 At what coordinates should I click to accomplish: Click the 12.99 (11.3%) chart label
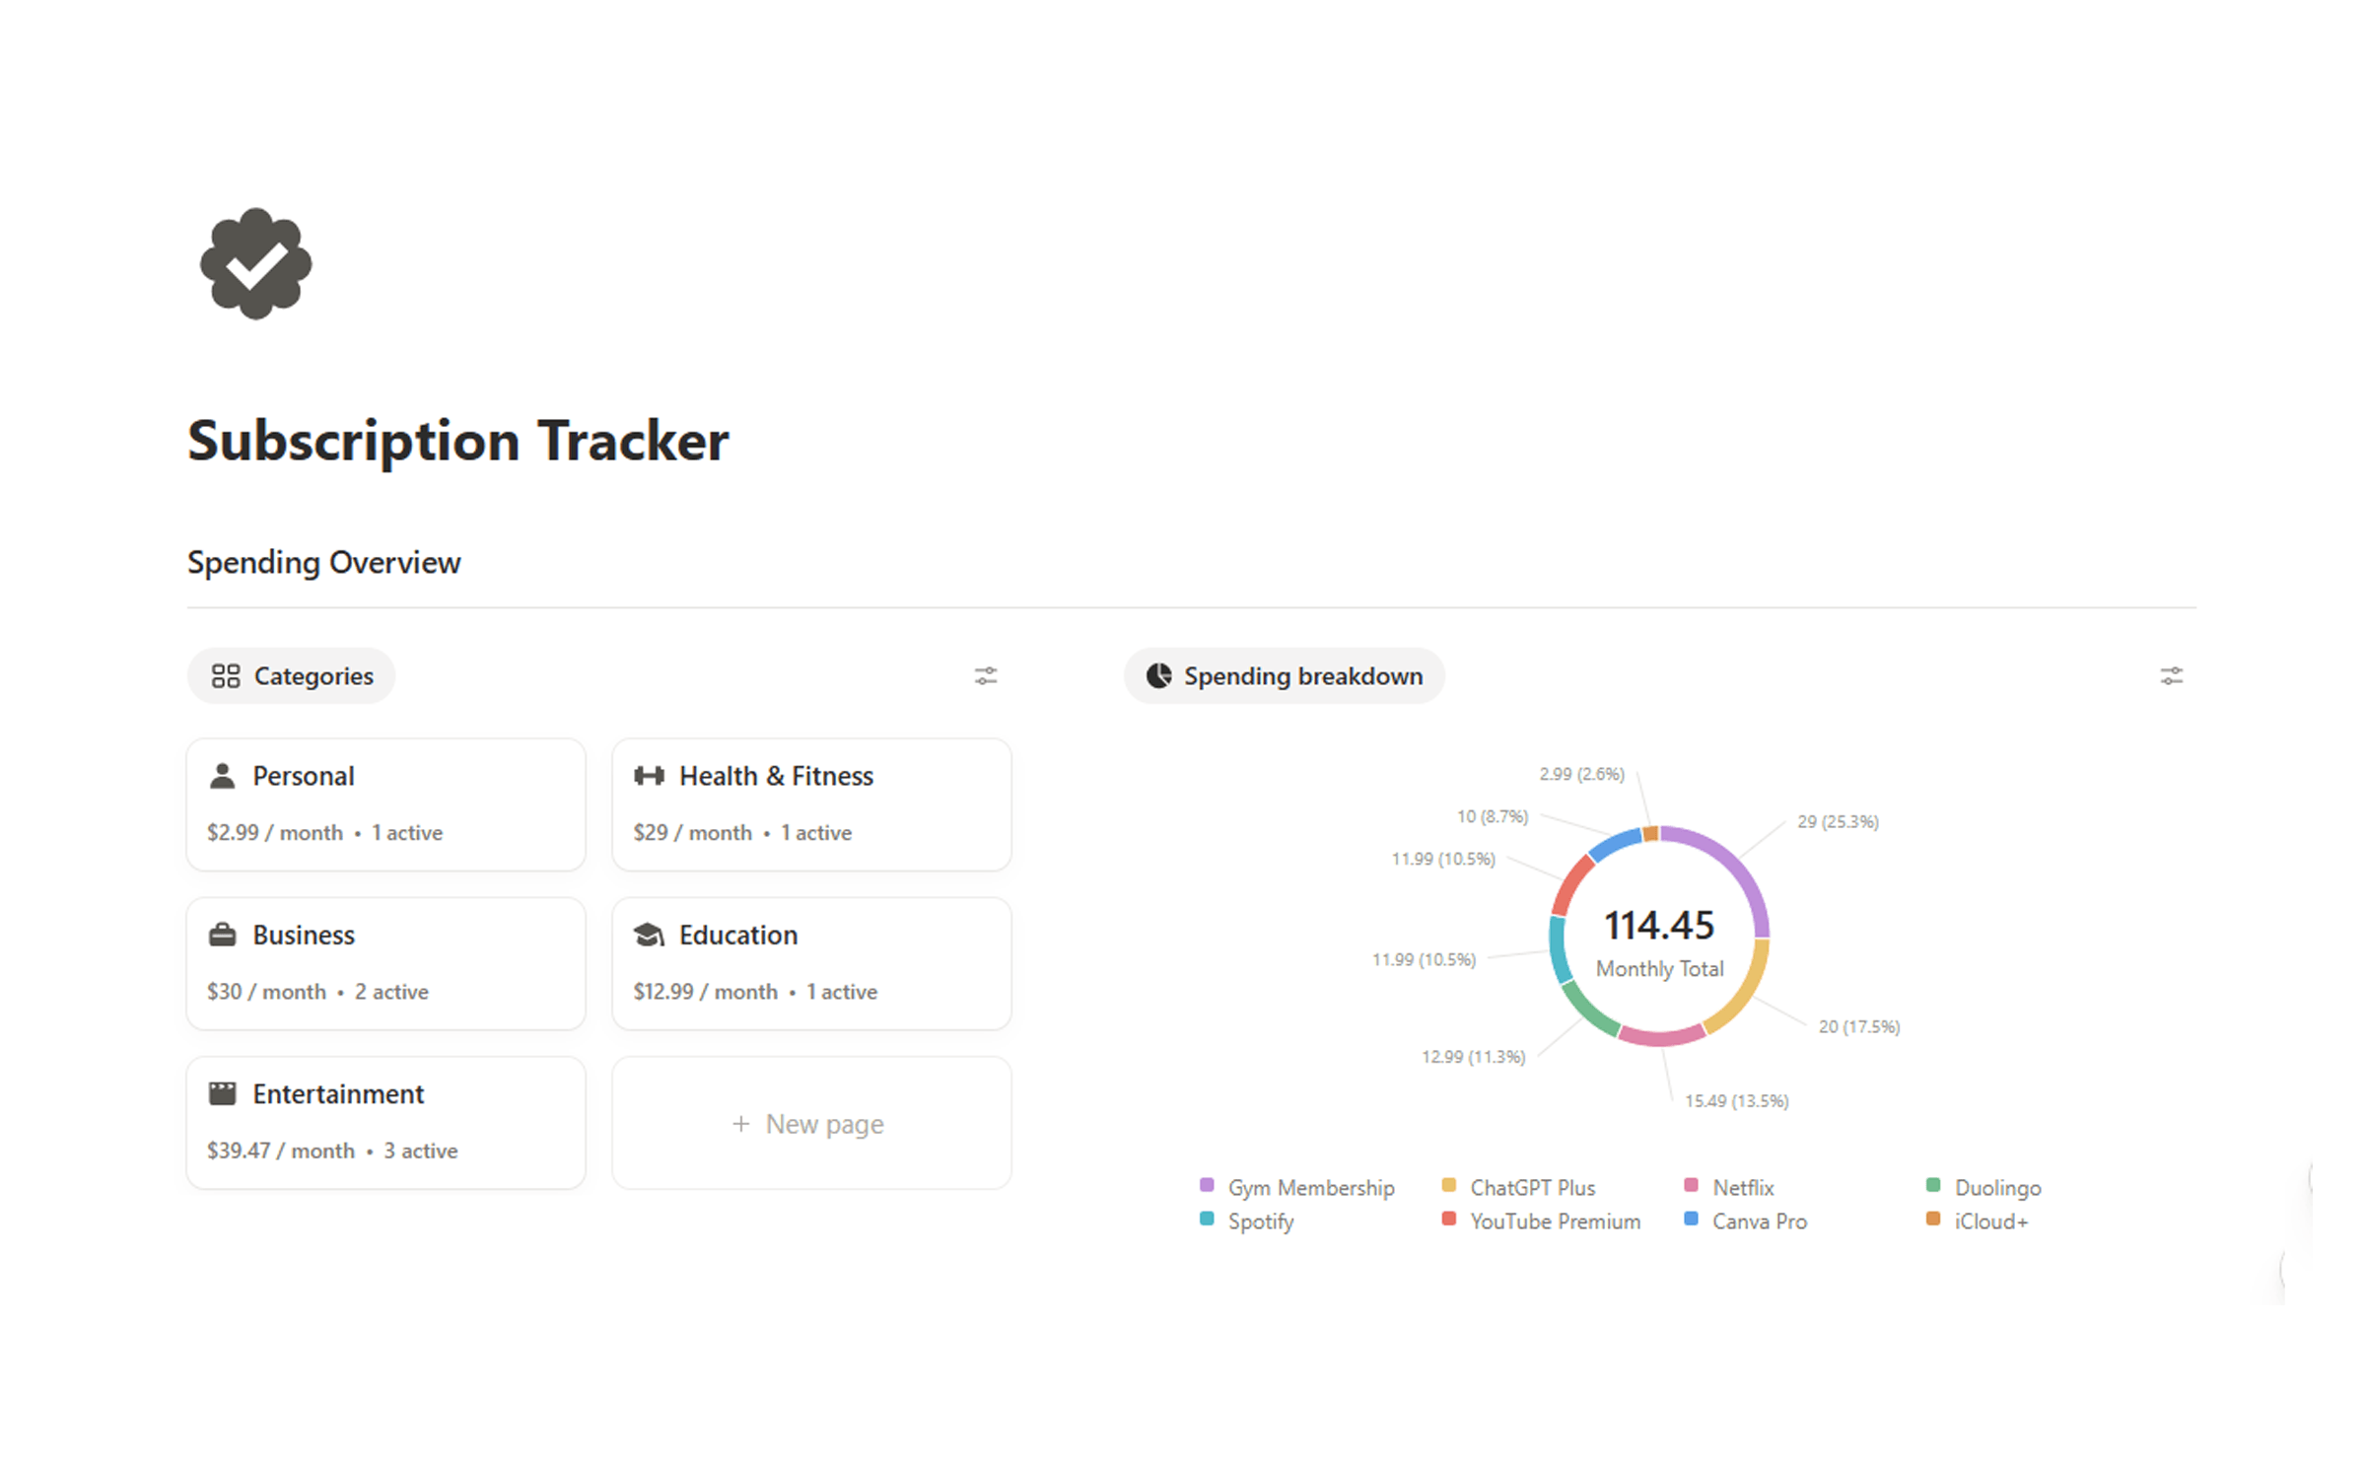[1473, 1056]
